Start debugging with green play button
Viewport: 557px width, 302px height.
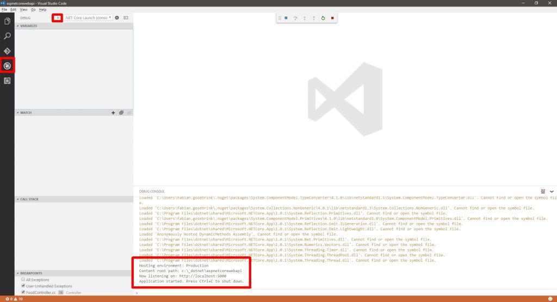pos(57,18)
